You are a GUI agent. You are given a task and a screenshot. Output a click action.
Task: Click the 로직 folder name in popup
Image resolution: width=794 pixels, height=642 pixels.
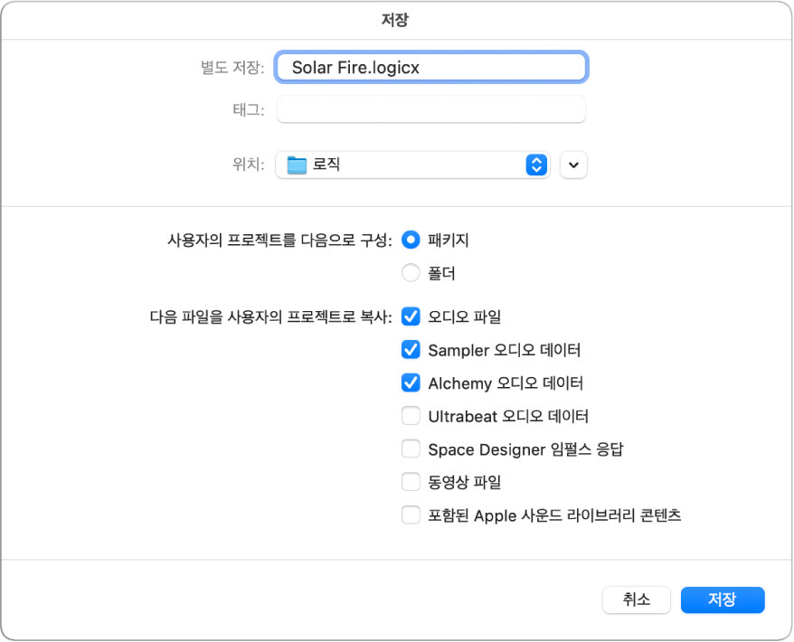[326, 165]
